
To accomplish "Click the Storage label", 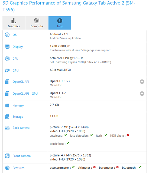I will pos(18,117).
